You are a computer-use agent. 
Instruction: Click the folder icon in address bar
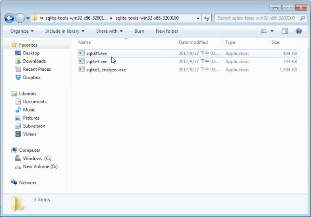coord(35,18)
